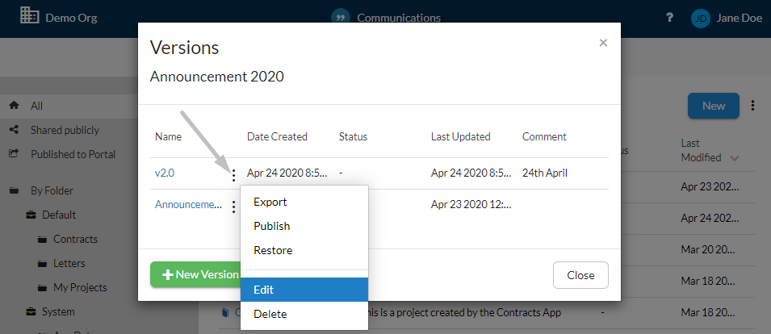Click the Close button in the dialog
The height and width of the screenshot is (334, 771).
pos(580,275)
